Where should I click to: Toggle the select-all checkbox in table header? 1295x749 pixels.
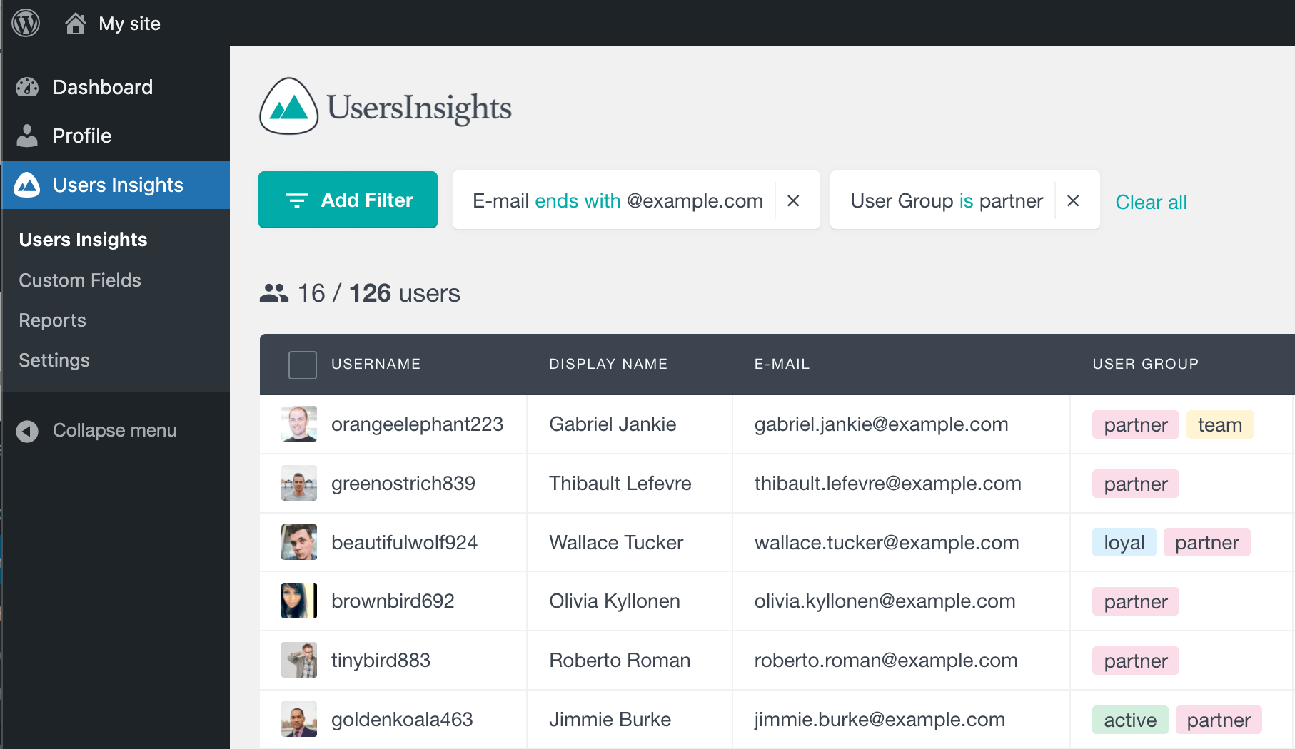point(303,365)
